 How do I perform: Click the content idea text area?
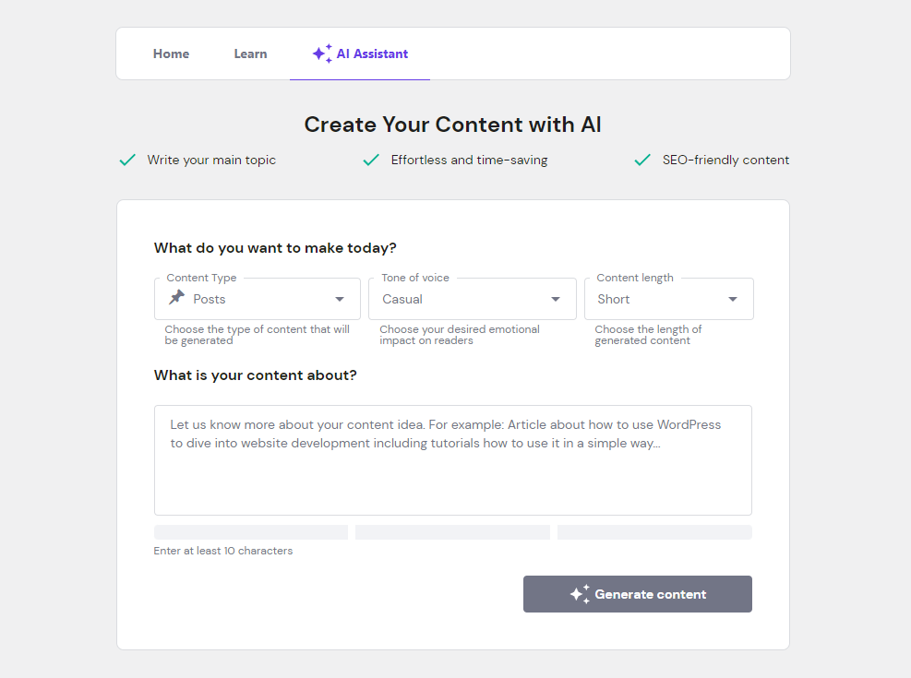(452, 459)
